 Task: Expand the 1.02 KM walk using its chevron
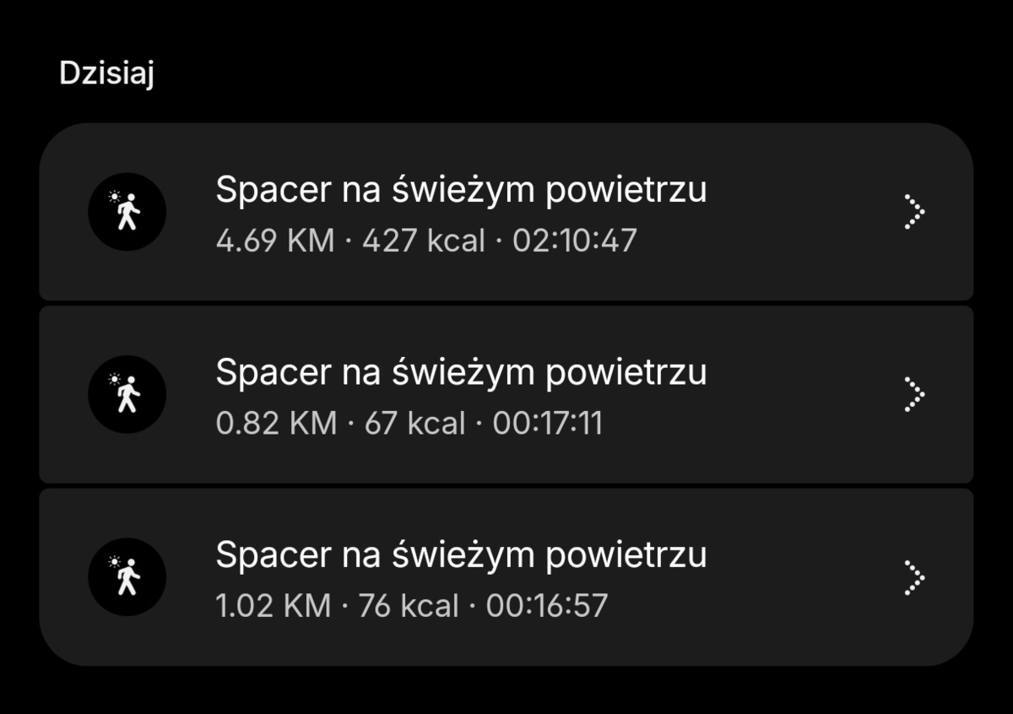[x=913, y=577]
